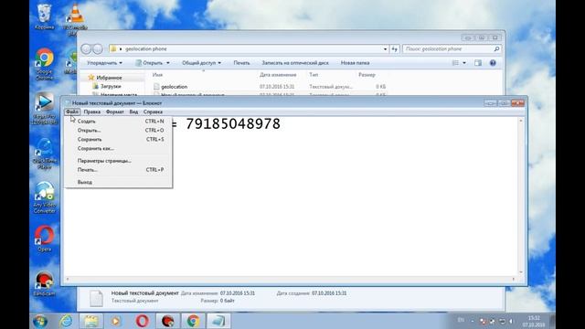This screenshot has height=329, width=585.
Task: Select the geolocation file in the list
Action: pyautogui.click(x=175, y=87)
